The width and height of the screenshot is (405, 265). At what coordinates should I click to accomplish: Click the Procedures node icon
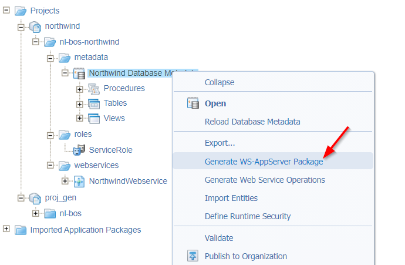(x=94, y=89)
